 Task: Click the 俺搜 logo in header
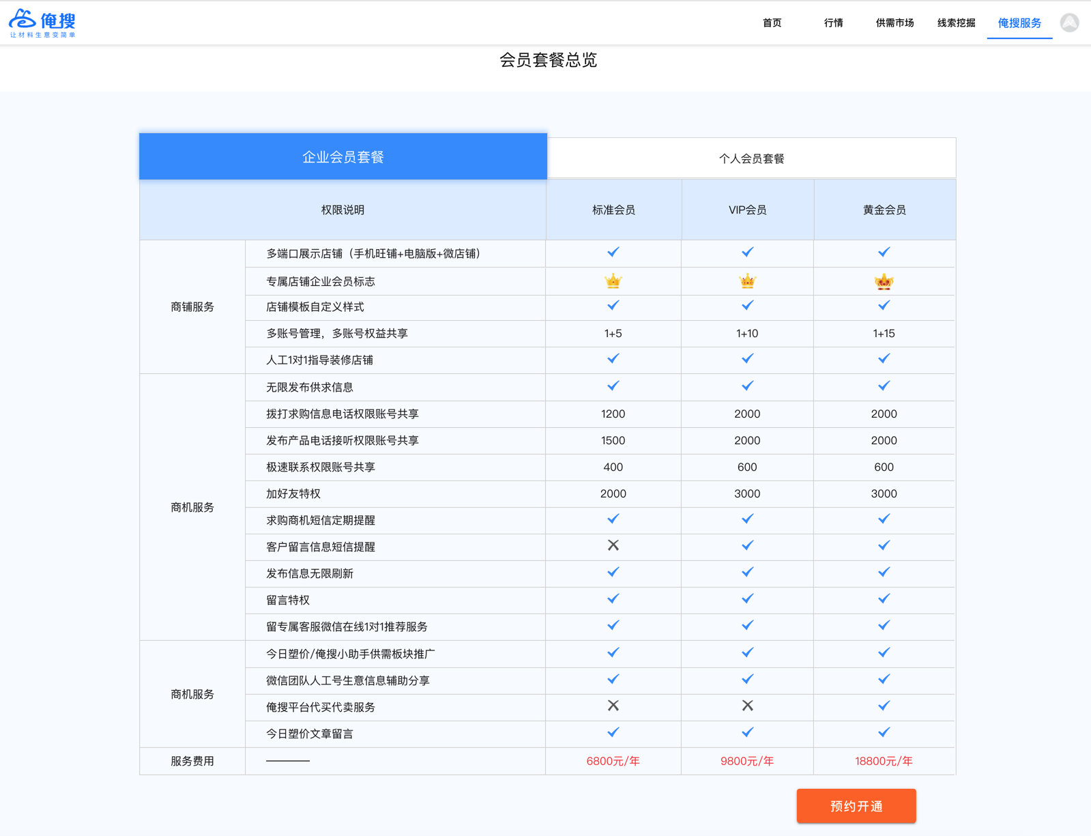tap(42, 23)
